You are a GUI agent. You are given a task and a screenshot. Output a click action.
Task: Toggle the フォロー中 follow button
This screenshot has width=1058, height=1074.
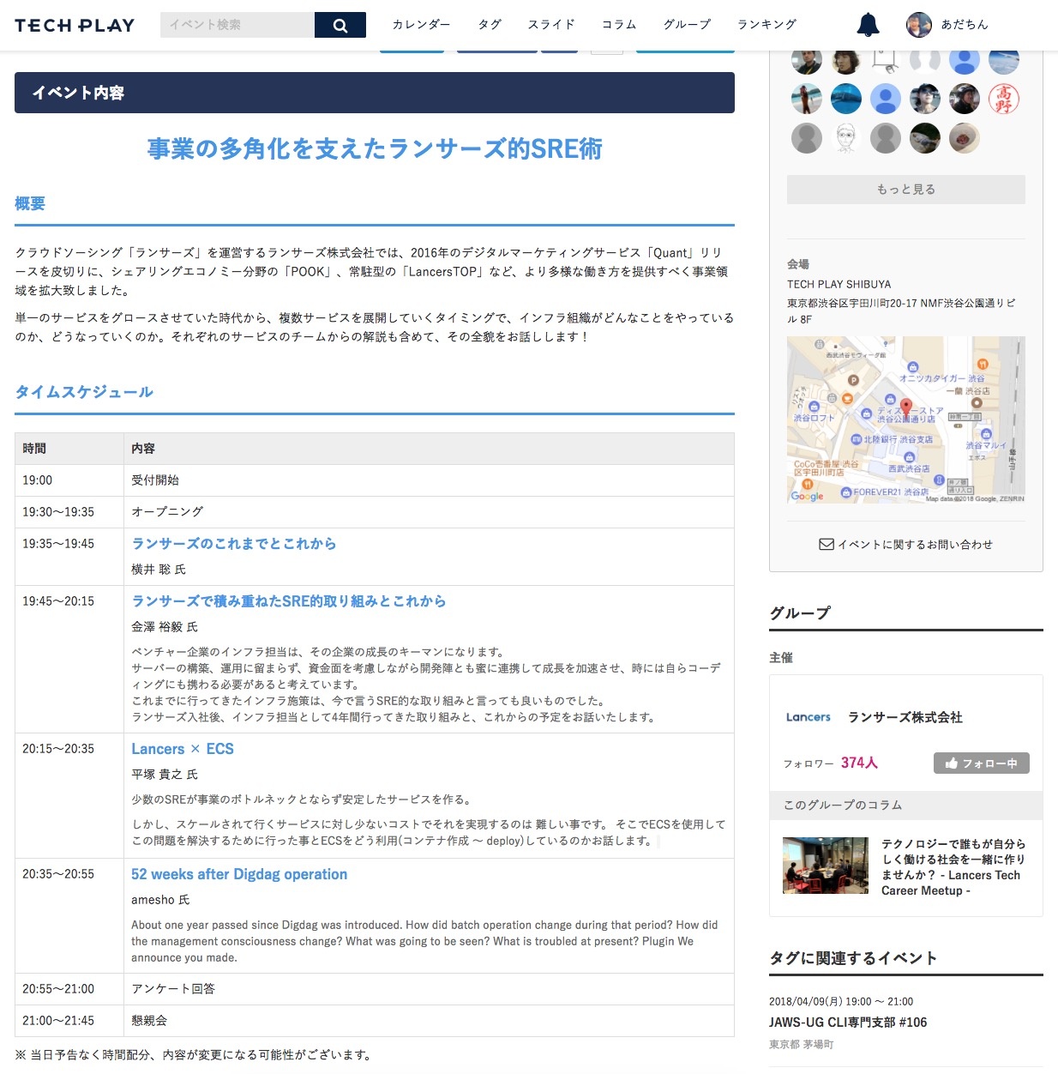[981, 763]
